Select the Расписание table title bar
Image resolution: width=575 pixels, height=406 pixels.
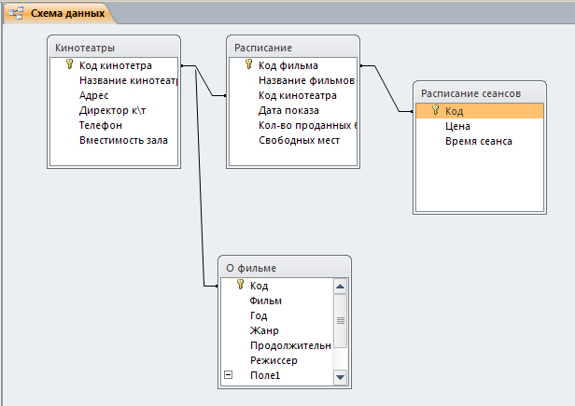293,48
